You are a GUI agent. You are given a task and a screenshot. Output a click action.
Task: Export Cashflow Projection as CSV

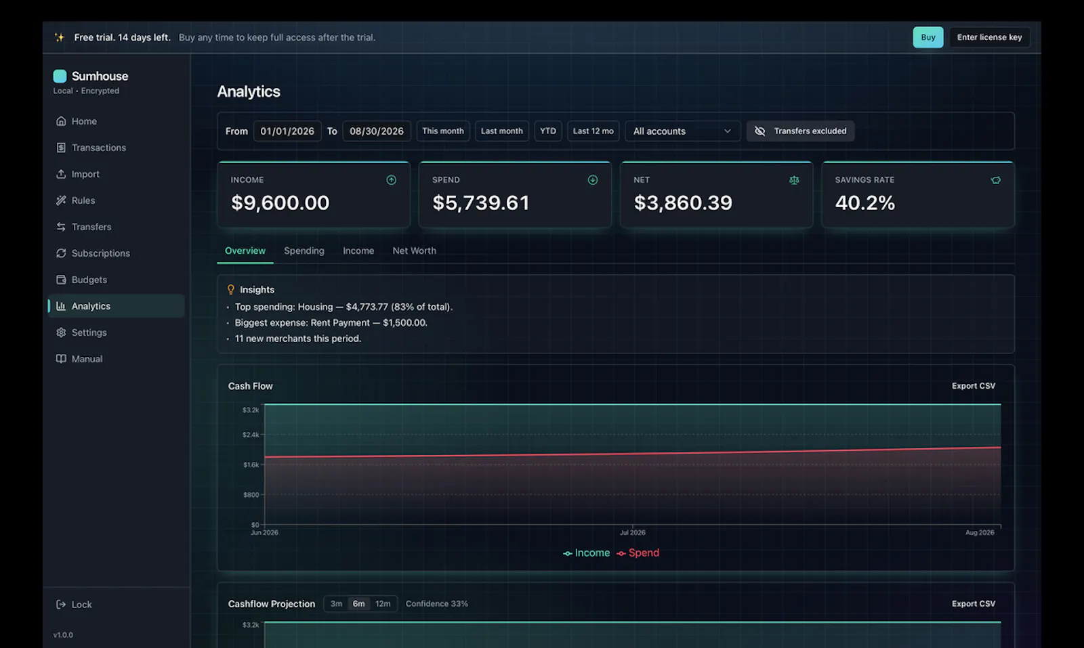coord(974,604)
